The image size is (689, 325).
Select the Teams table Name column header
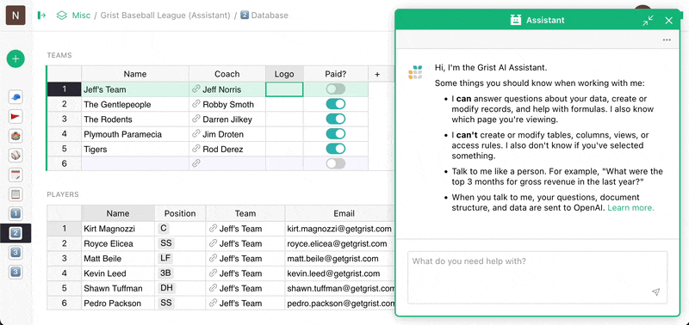click(135, 74)
